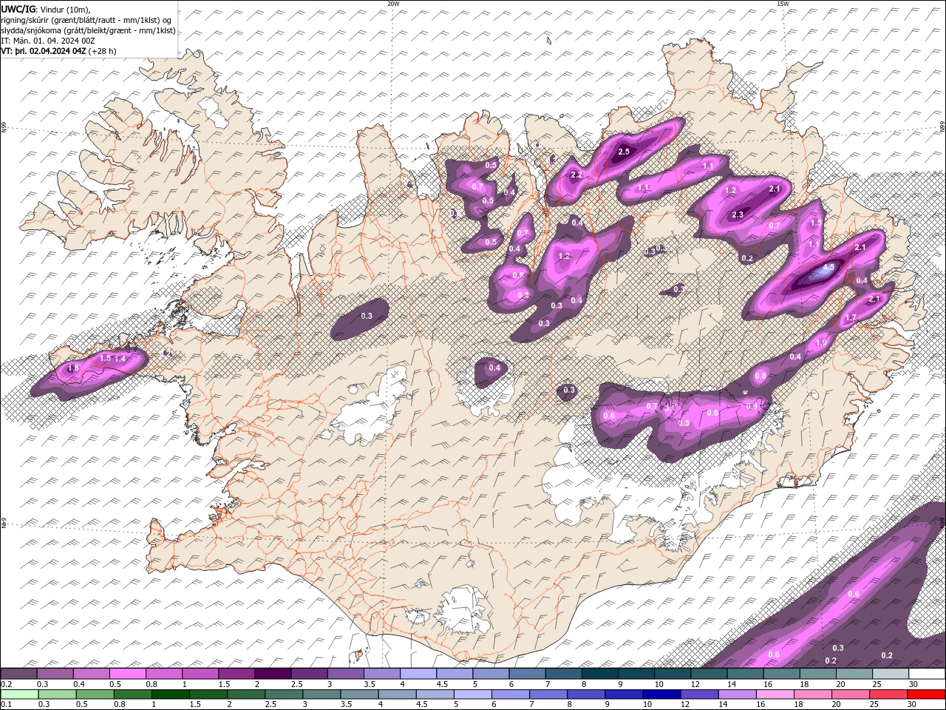Click the pale green 0.1 rain legend swatch
Viewport: 946px width, 710px height.
pos(19,694)
